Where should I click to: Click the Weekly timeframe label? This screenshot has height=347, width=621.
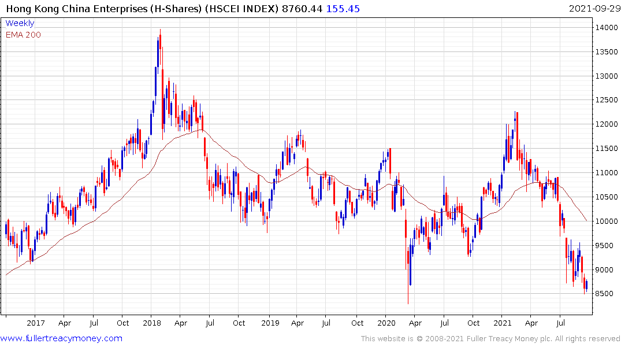(x=20, y=23)
